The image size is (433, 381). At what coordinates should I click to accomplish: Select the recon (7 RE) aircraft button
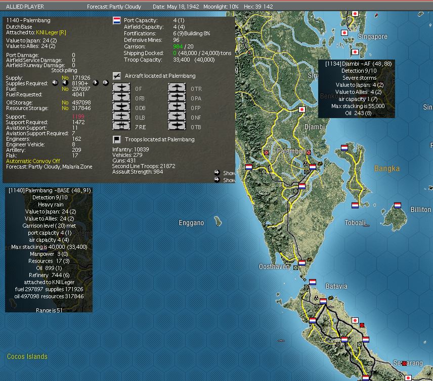click(121, 127)
